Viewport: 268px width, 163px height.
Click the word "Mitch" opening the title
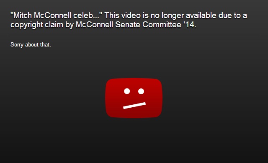click(21, 16)
